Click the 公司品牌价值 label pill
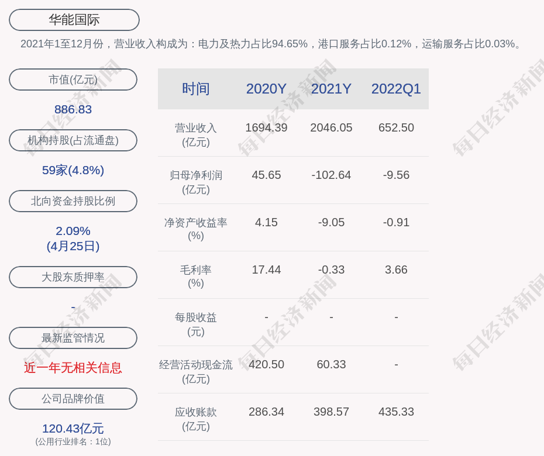544x456 pixels. coord(73,399)
